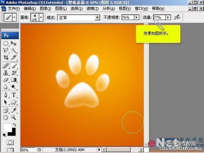
Task: Swap foreground and background colors
Action: tap(14, 125)
